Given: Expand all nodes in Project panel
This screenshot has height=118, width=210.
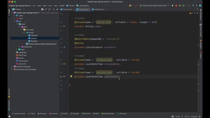Looking at the screenshot, I should [46, 10].
